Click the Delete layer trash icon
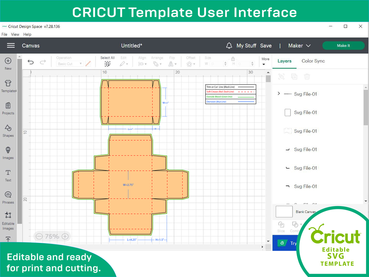The width and height of the screenshot is (369, 277). click(x=307, y=76)
